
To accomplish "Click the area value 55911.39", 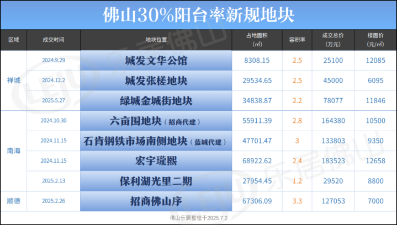I will pyautogui.click(x=257, y=121).
